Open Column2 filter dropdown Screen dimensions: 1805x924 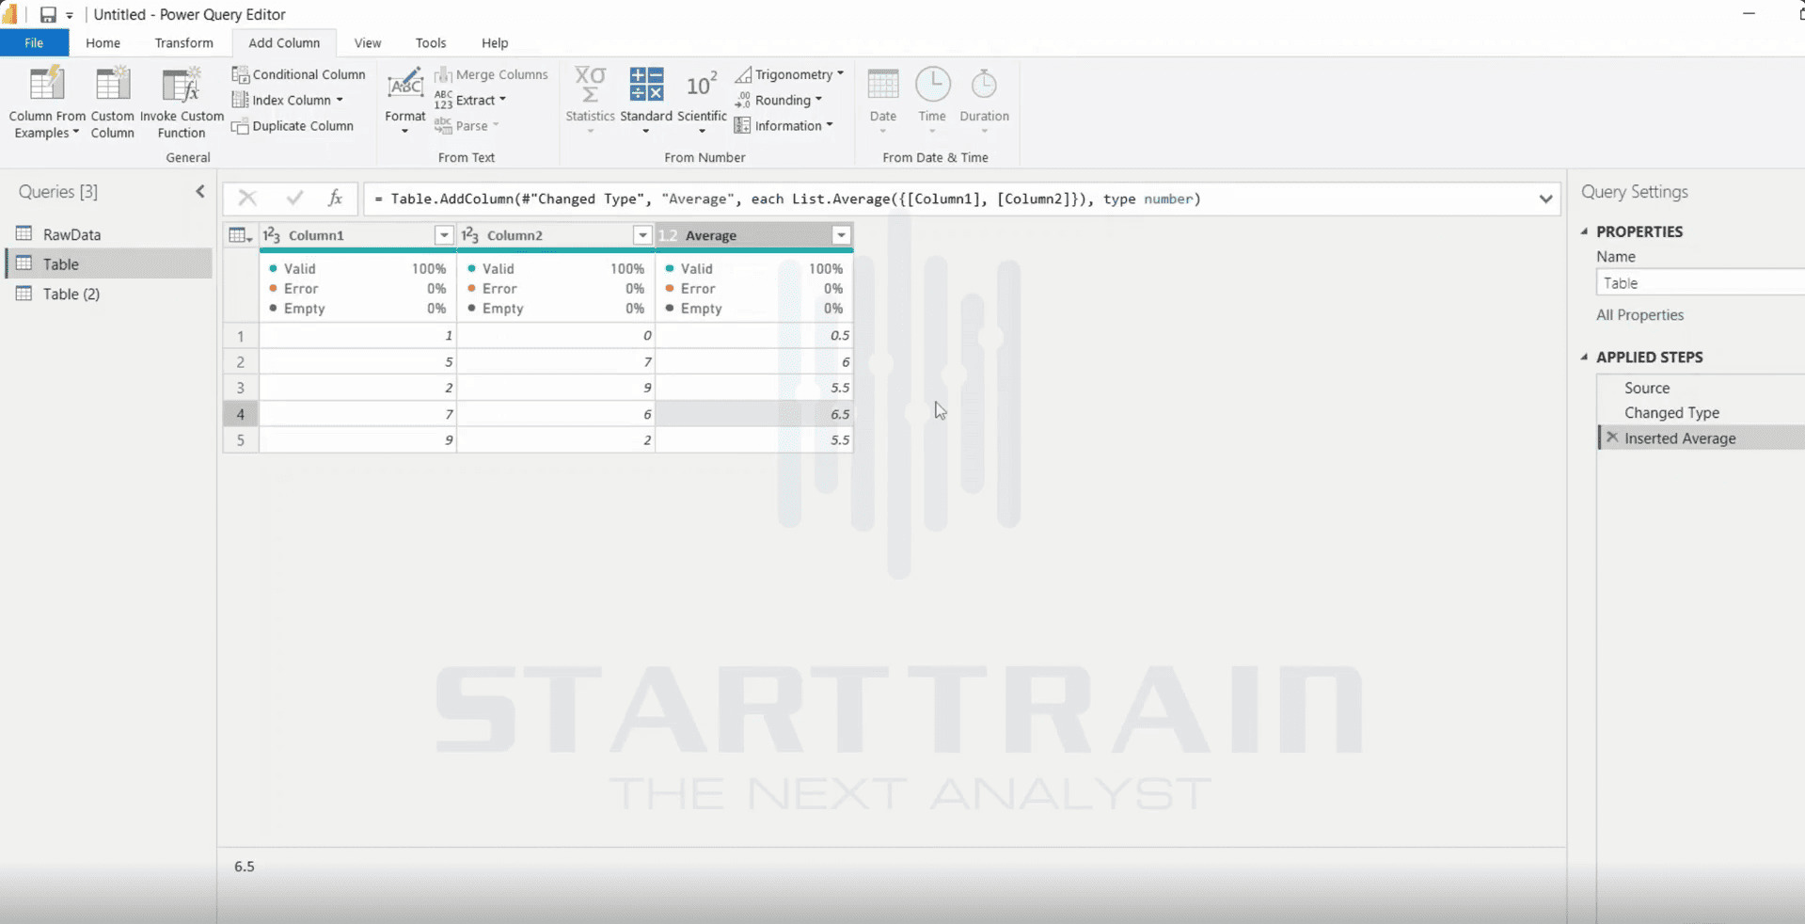tap(642, 235)
